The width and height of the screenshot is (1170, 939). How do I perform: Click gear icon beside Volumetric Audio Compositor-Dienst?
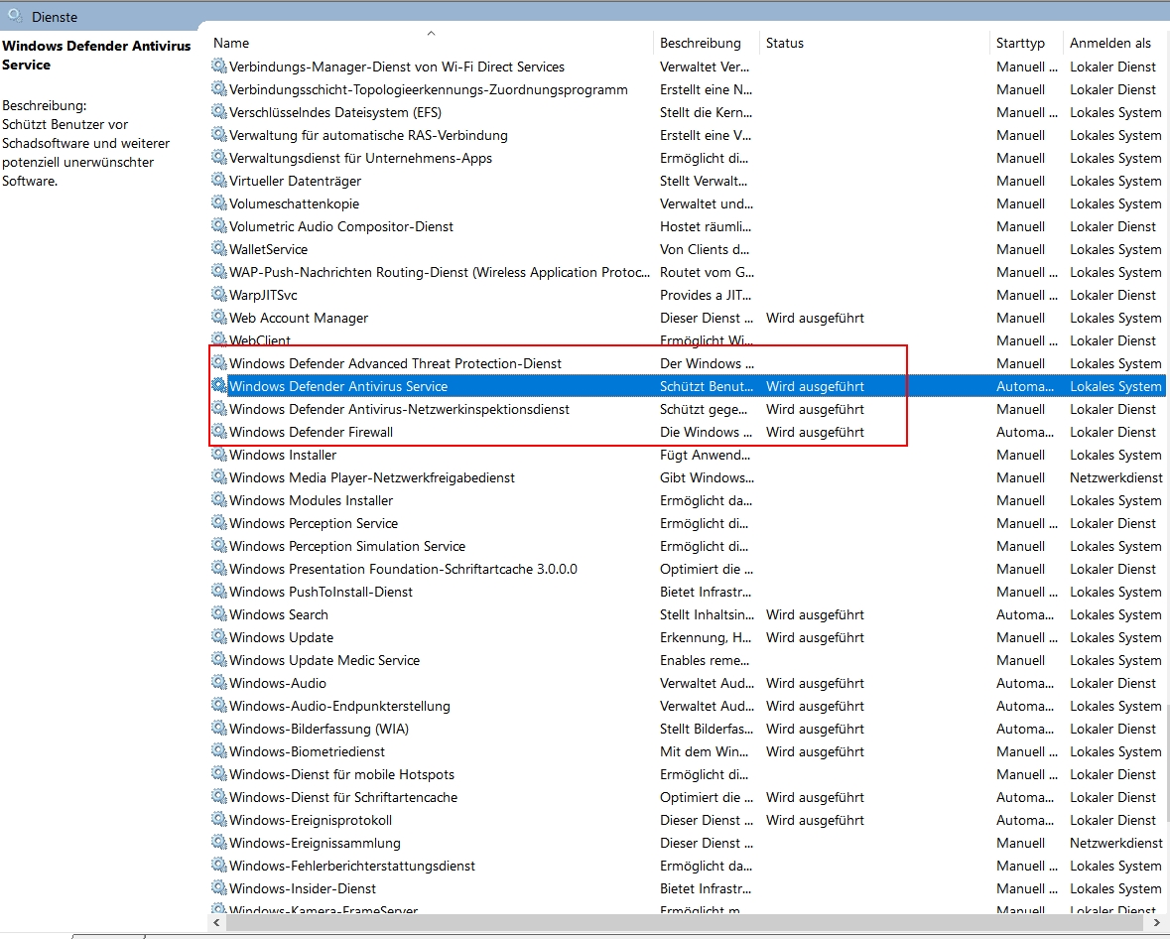pyautogui.click(x=218, y=226)
